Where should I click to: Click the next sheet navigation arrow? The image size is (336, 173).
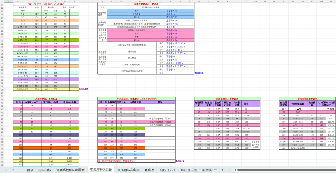(13, 170)
